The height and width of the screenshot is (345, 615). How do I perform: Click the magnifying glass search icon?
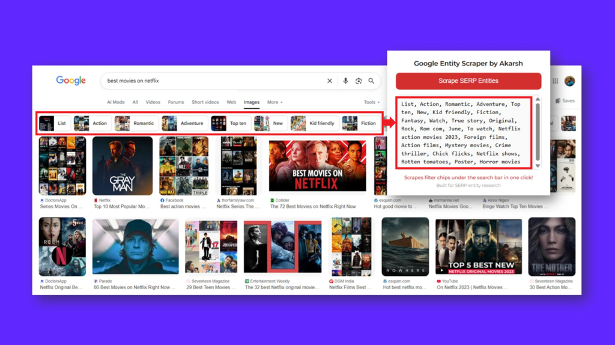[x=372, y=81]
